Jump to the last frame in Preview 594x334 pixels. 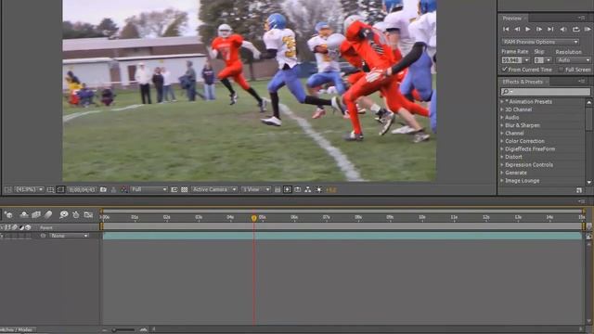click(550, 29)
